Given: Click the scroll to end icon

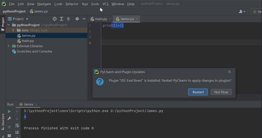Looking at the screenshot, I should [17, 132].
